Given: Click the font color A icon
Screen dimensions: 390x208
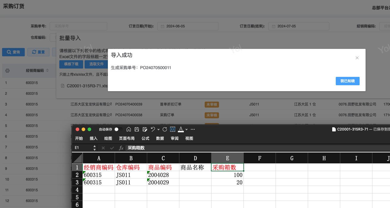Looking at the screenshot, I should pyautogui.click(x=181, y=129).
